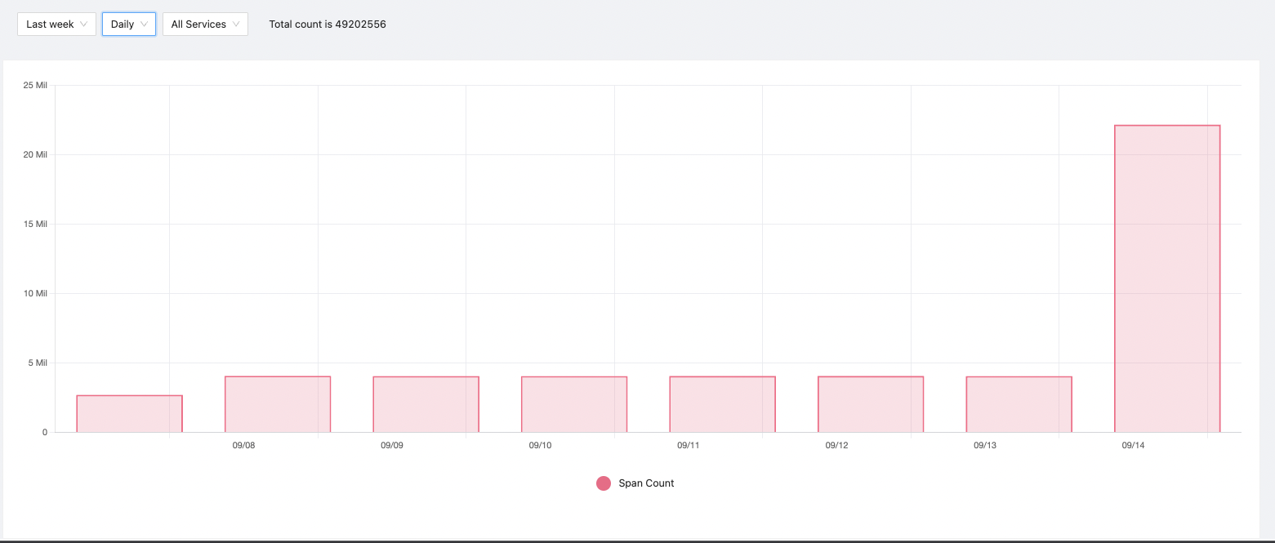The image size is (1275, 543).
Task: Click the 5 Mil axis label
Action: [37, 363]
